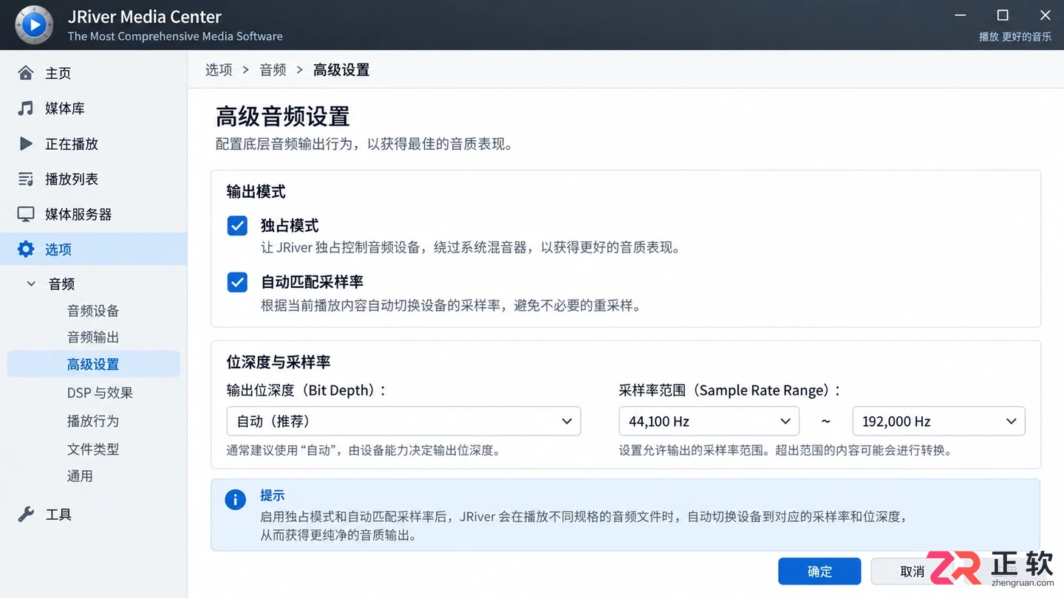Screen dimensions: 1064x598
Task: Open 文件类型 settings
Action: 93,449
